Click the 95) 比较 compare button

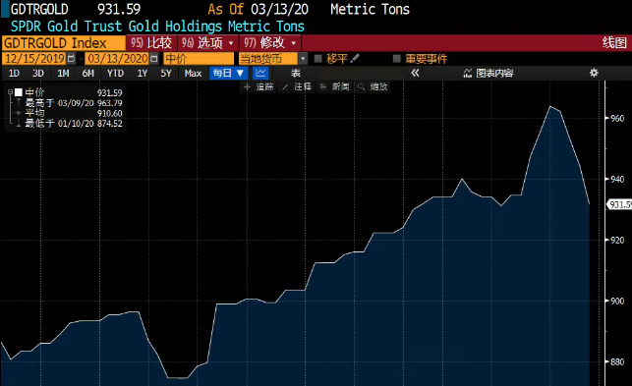(151, 42)
